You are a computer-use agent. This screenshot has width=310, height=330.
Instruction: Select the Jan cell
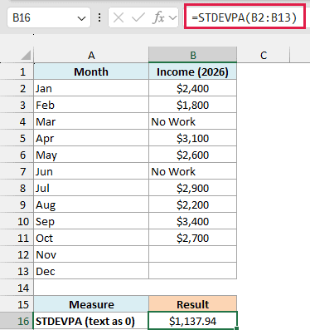tap(91, 88)
